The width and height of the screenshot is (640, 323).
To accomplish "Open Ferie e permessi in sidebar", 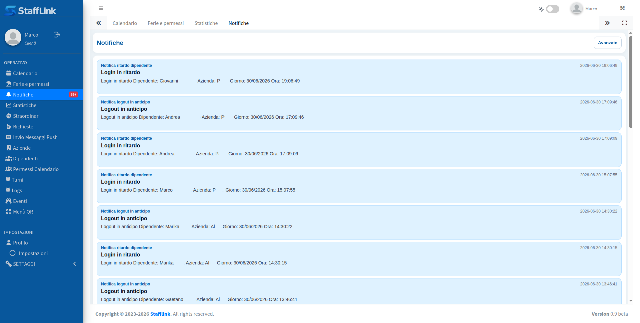I will point(42,84).
